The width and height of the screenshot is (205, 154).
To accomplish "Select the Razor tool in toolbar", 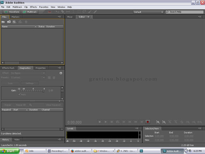I will click(x=63, y=12).
